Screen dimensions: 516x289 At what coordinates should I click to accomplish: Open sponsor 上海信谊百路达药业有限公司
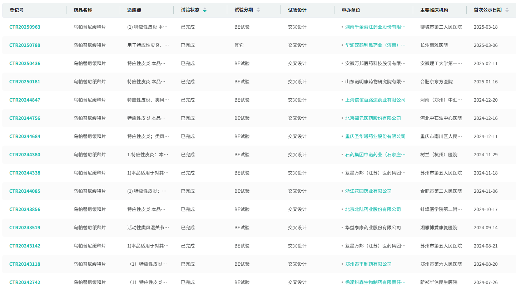pyautogui.click(x=375, y=100)
